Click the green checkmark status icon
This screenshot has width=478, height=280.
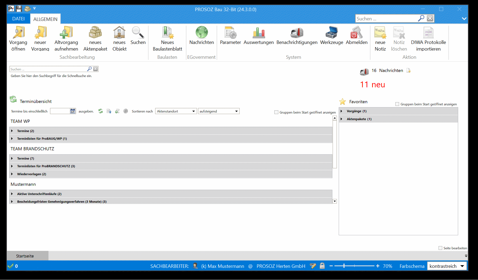pyautogui.click(x=10, y=266)
